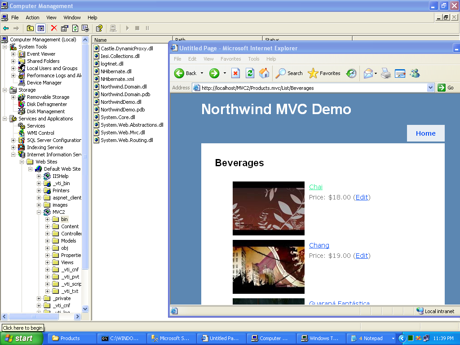The width and height of the screenshot is (460, 345).
Task: Open the View menu in Computer Management
Action: [51, 18]
